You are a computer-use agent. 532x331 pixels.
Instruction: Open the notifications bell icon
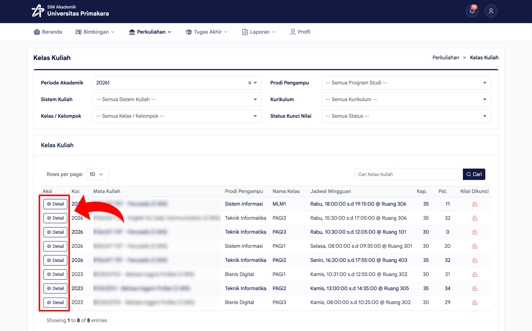click(x=472, y=11)
